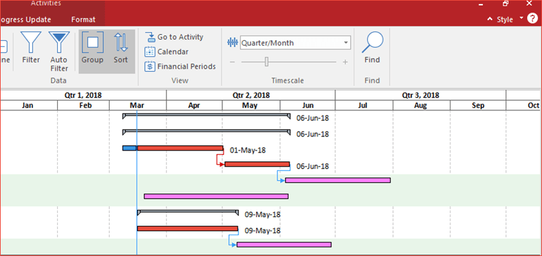Select the red bar labeled 06-Jun-18
This screenshot has height=256, width=542.
tap(257, 164)
